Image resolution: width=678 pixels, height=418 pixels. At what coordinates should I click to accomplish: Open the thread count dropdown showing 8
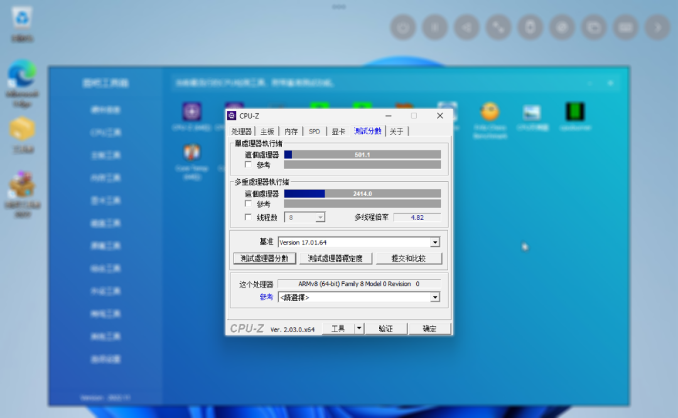pos(304,217)
